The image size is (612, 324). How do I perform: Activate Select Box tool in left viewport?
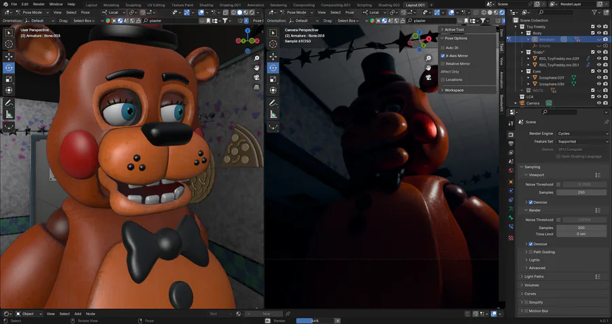point(9,33)
